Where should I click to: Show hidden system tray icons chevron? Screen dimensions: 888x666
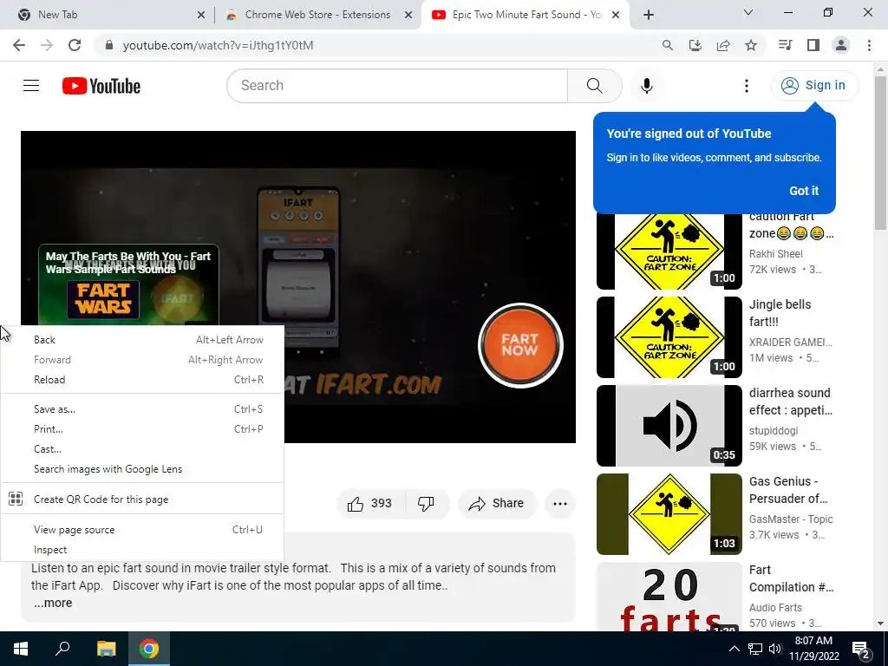[734, 649]
